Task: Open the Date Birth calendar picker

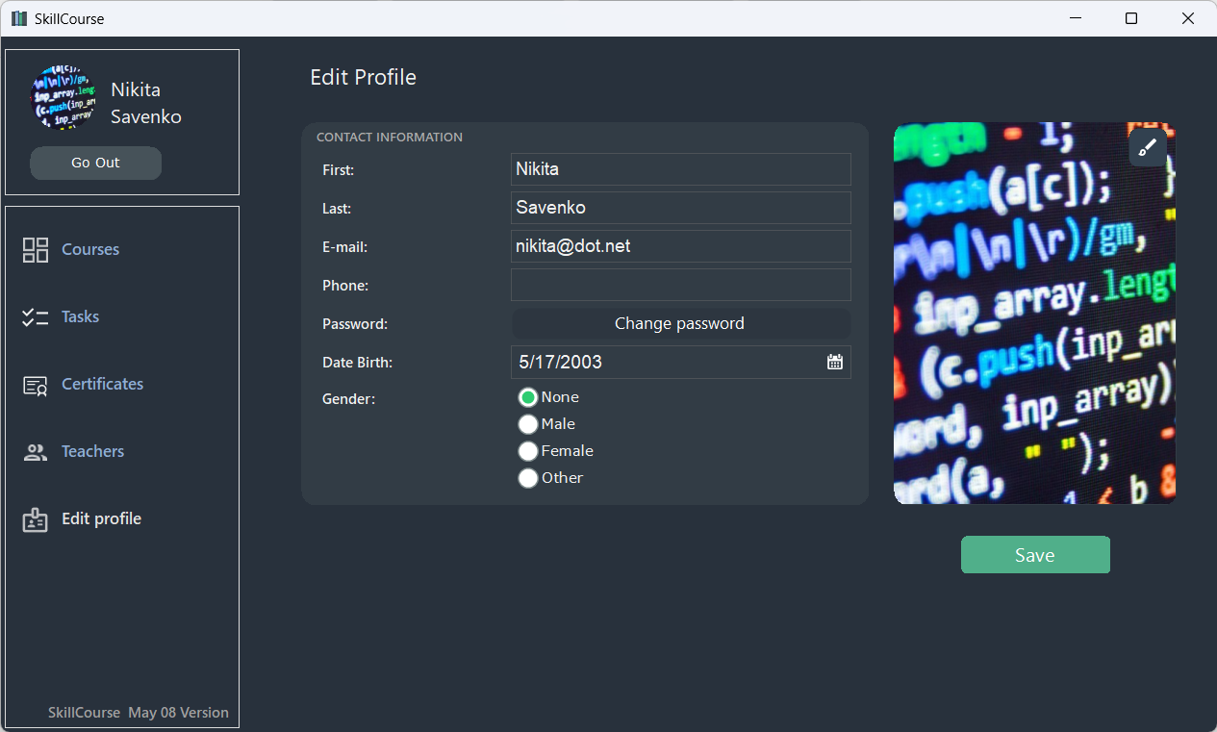Action: point(834,362)
